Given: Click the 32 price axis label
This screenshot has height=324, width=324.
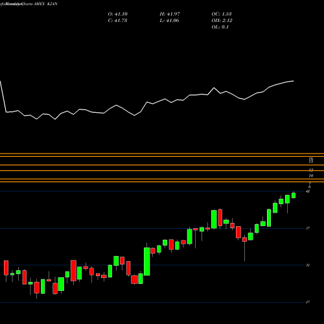Looking at the screenshot, I should coord(308,265).
